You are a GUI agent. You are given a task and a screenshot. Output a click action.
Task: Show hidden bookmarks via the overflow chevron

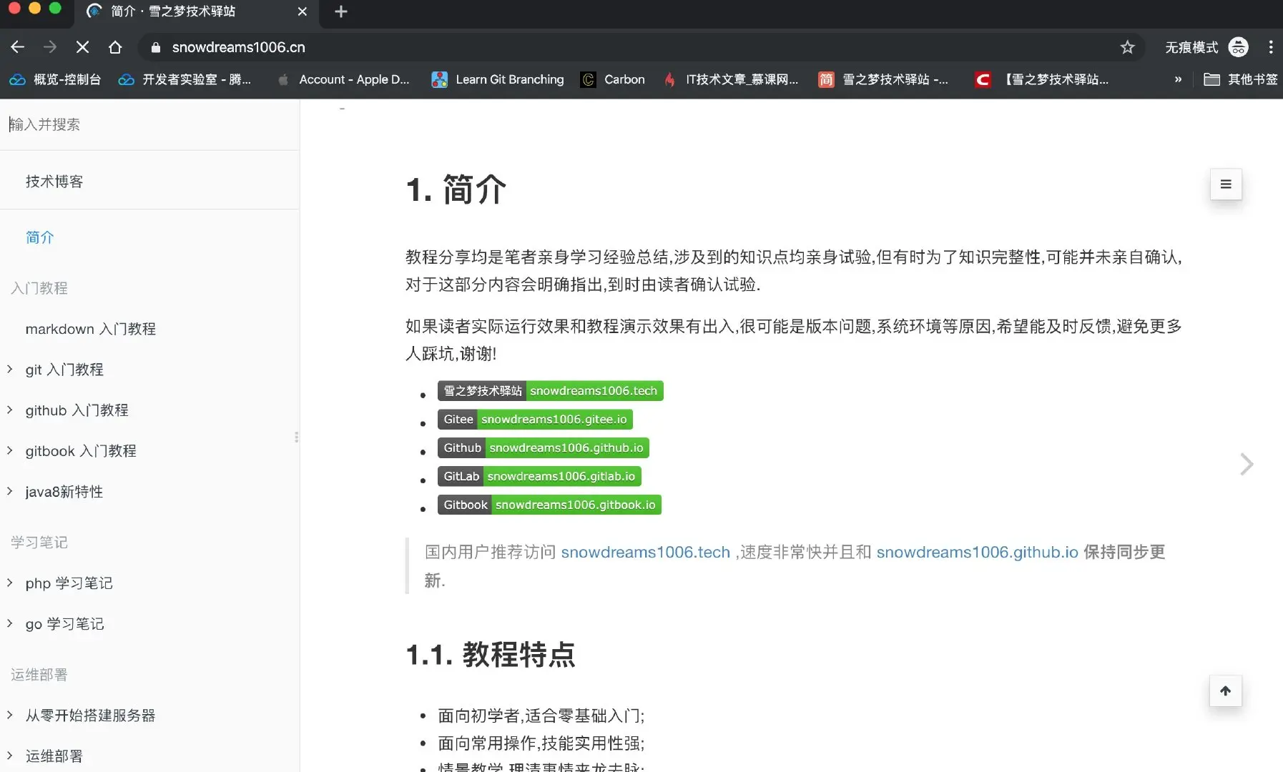(x=1178, y=79)
